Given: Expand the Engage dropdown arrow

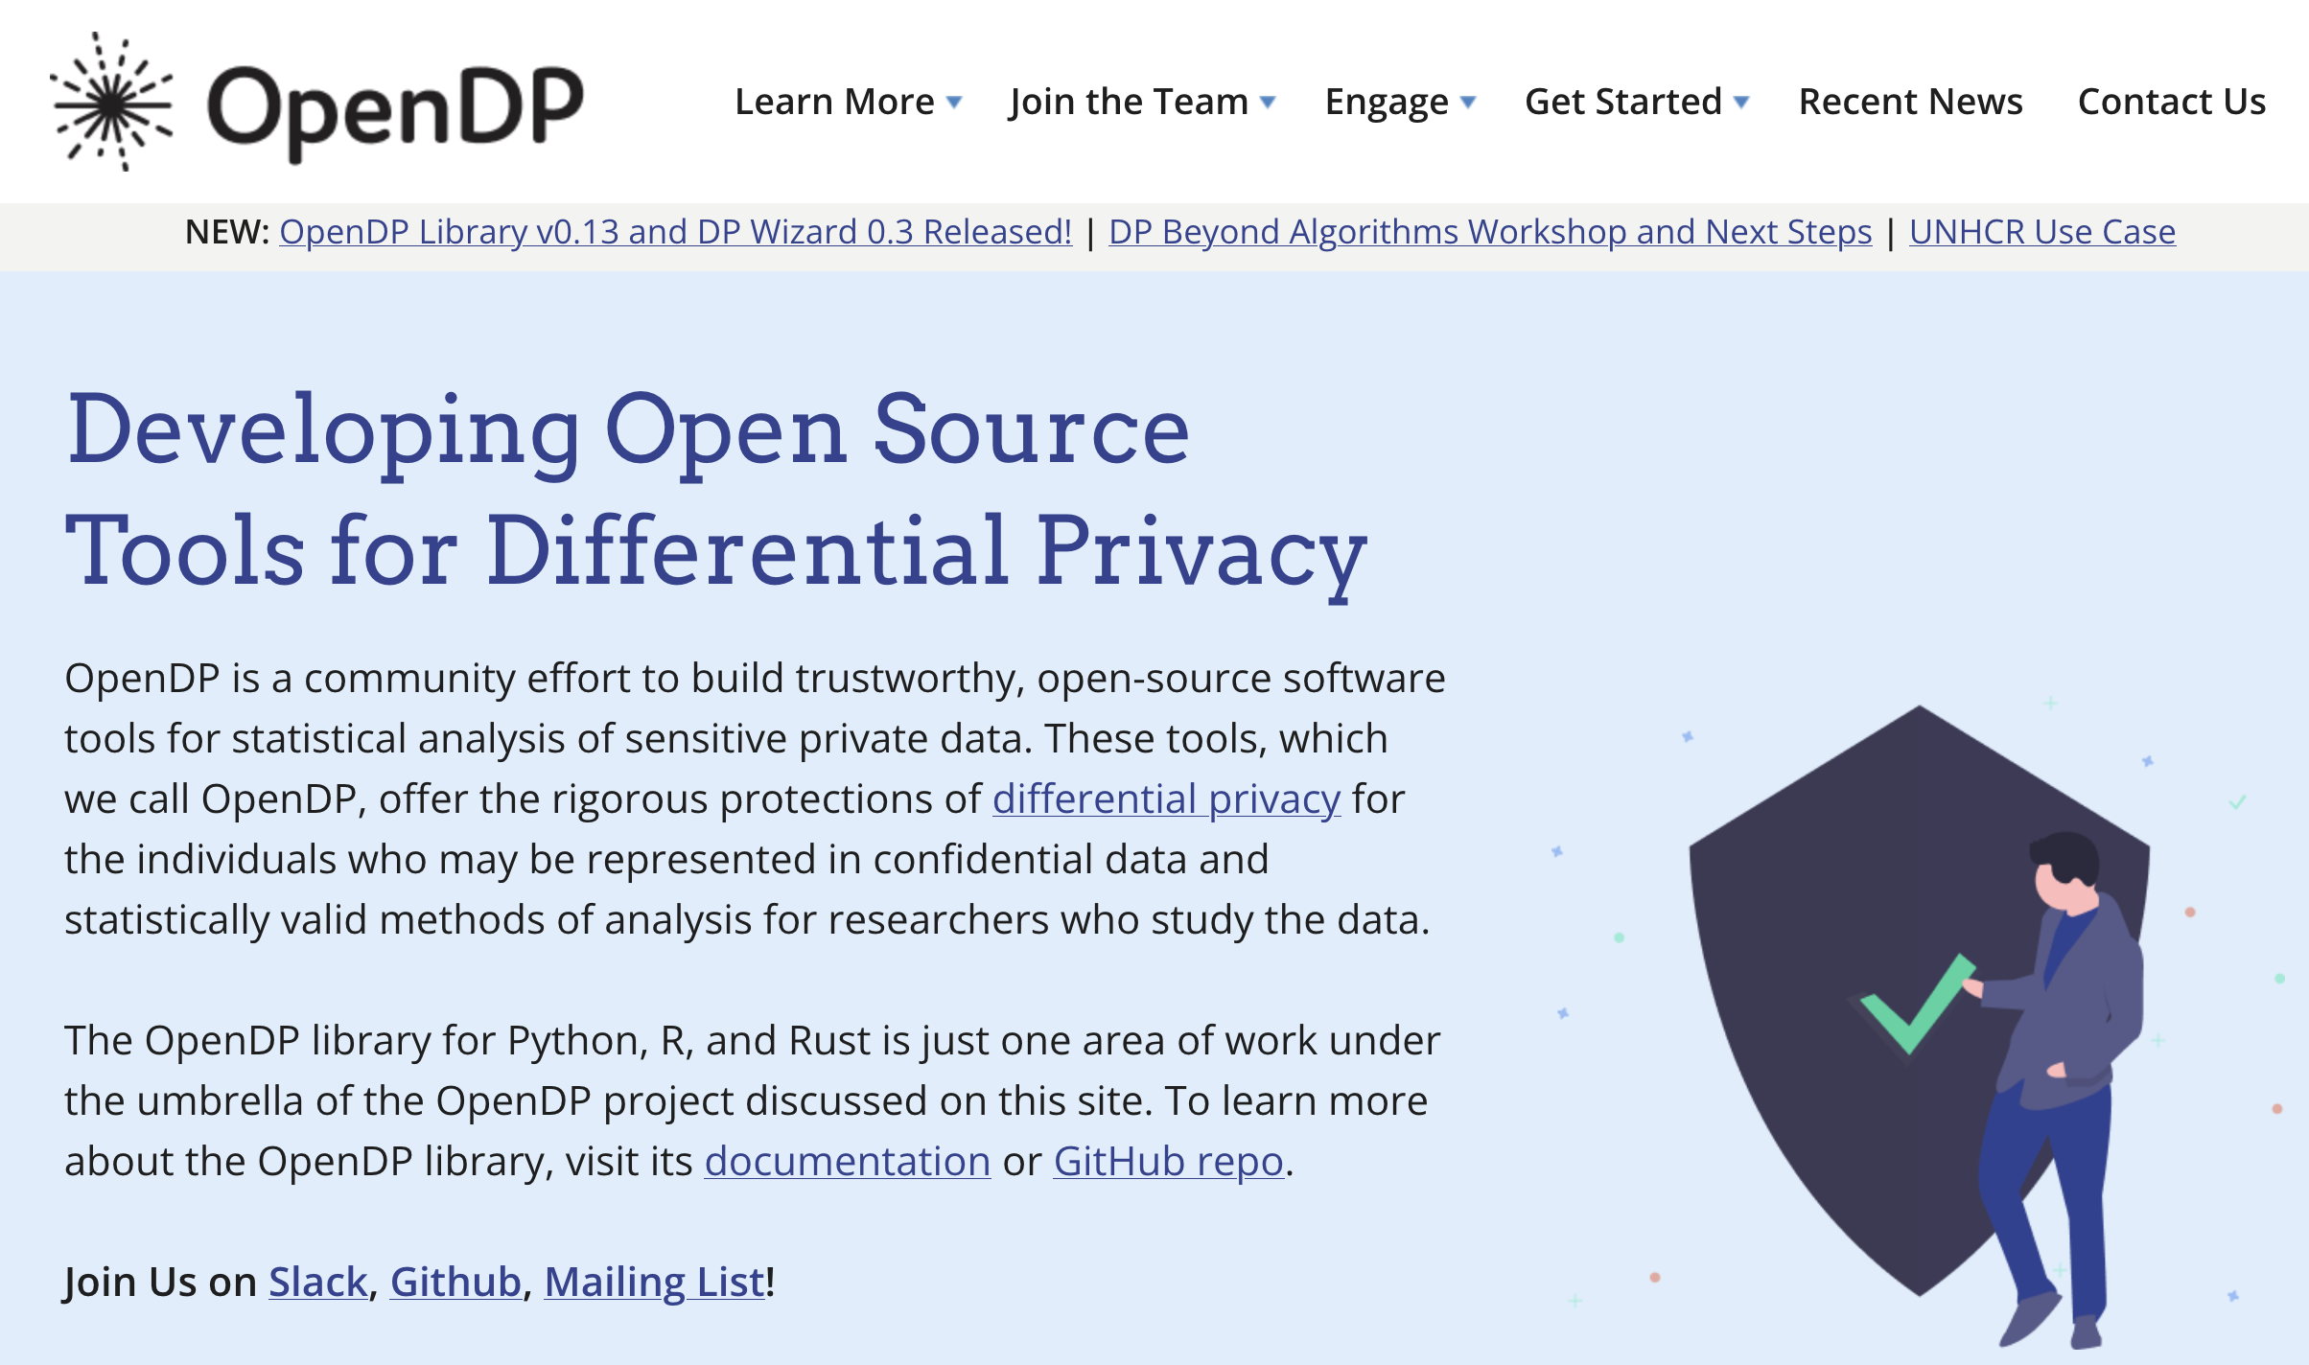Looking at the screenshot, I should tap(1468, 102).
